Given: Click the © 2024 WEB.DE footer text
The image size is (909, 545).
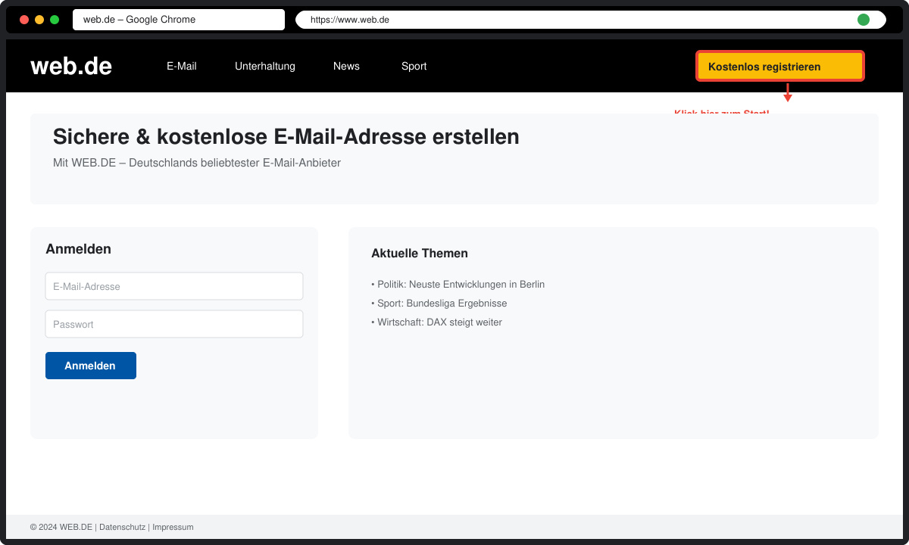Looking at the screenshot, I should [61, 527].
